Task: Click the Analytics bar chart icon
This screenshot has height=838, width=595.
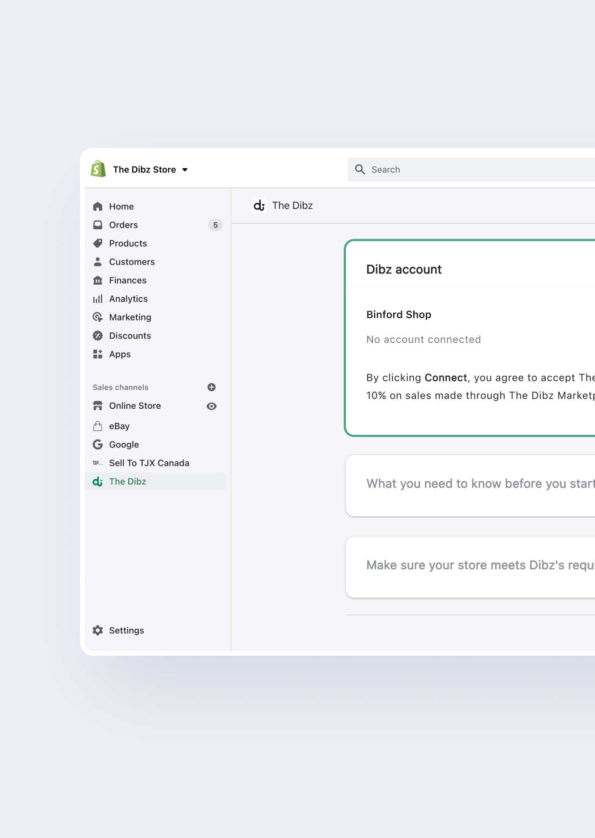Action: [98, 299]
